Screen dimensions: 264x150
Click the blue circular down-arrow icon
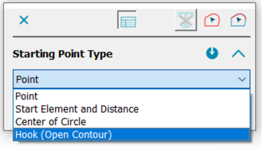212,54
